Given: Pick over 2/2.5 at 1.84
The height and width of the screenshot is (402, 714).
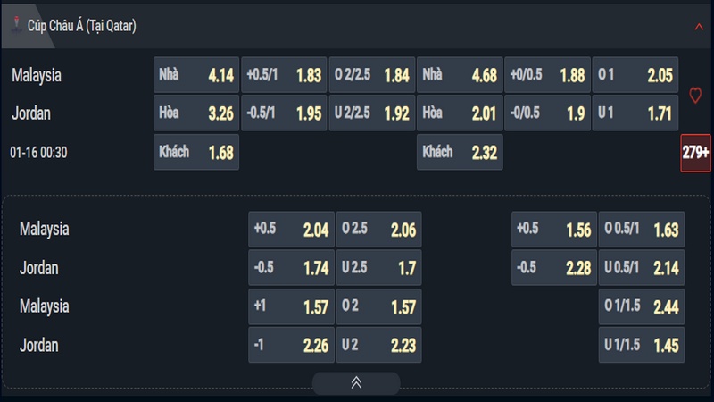Looking at the screenshot, I should click(x=371, y=75).
